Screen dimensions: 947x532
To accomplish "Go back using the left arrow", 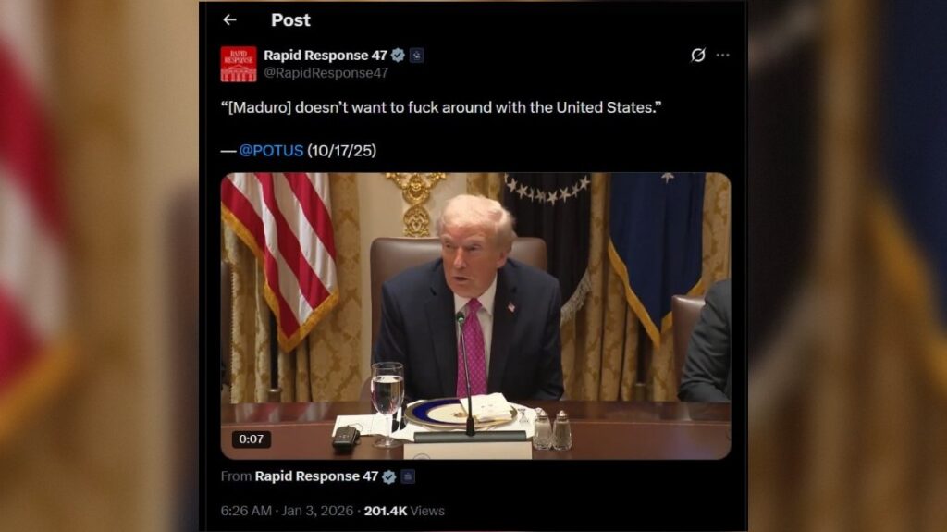I will click(229, 20).
